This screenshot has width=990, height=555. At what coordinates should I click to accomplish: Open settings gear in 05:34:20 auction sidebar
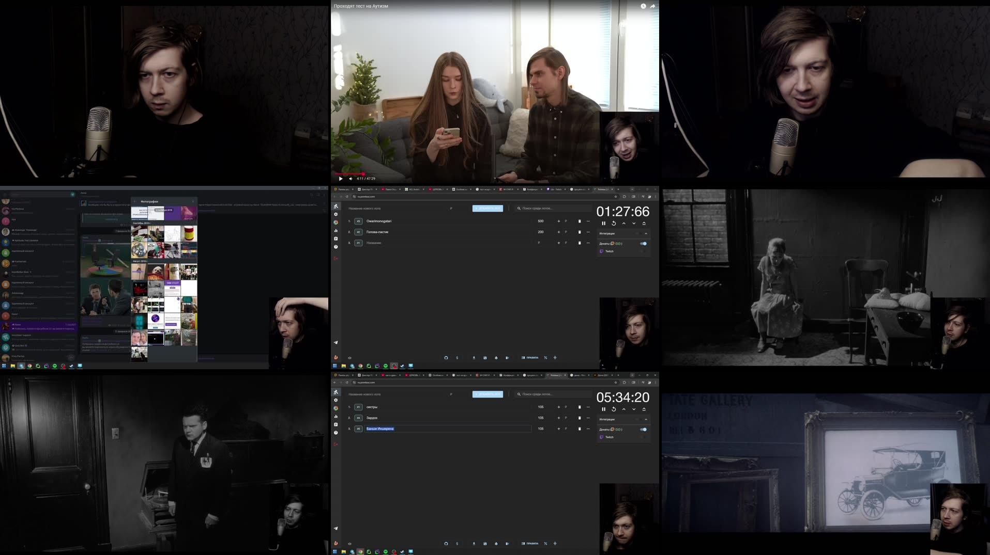336,400
